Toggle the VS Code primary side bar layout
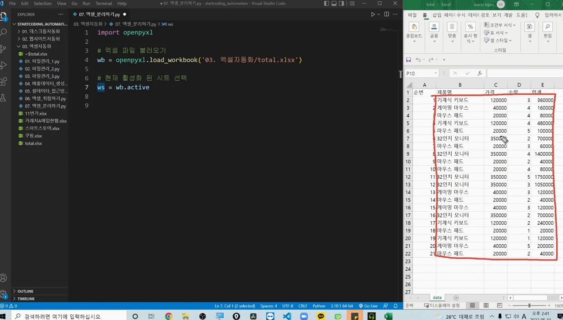 [x=326, y=4]
